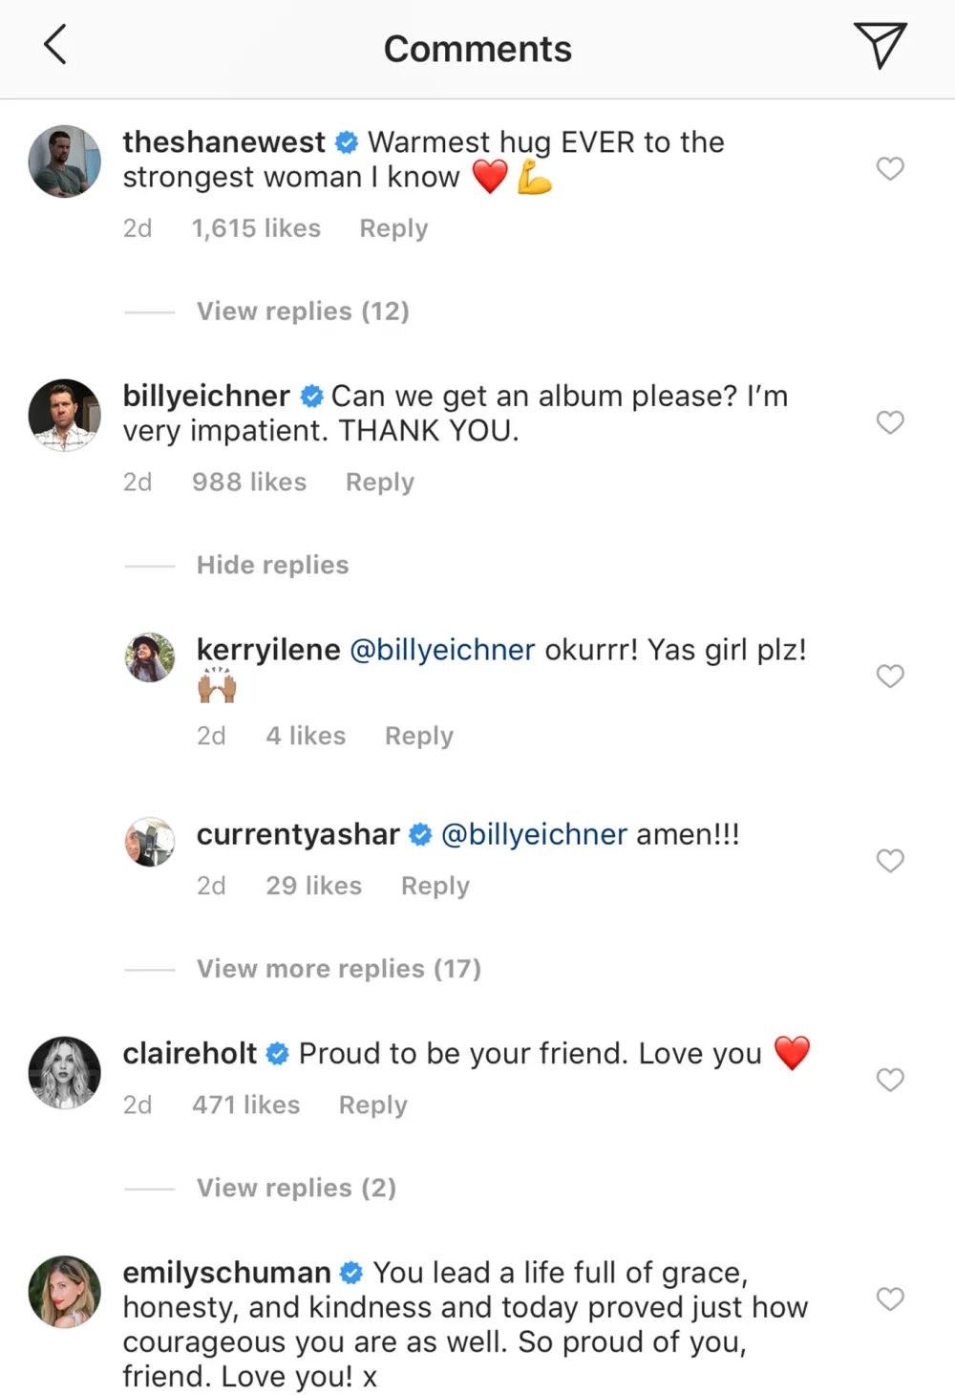The height and width of the screenshot is (1395, 955).
Task: Open currentyashar username link
Action: pos(298,834)
